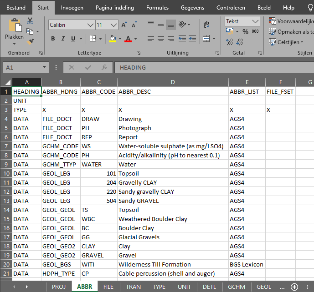Click the Cut scissors icon
The image size is (314, 292).
click(x=30, y=21)
